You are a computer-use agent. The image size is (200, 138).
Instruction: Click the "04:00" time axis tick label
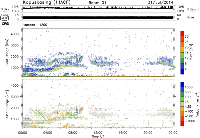point(47,133)
